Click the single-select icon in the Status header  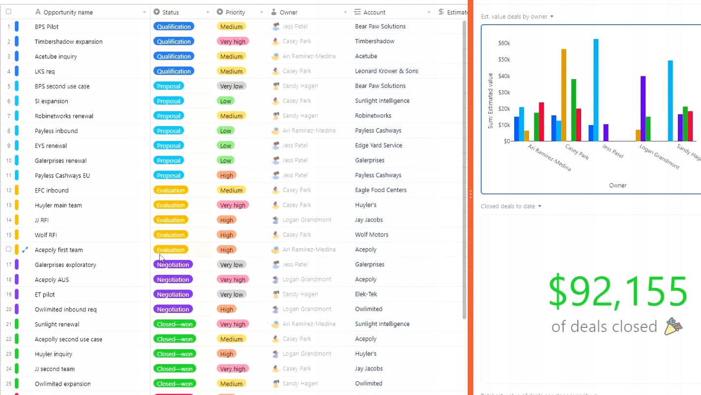pyautogui.click(x=156, y=12)
